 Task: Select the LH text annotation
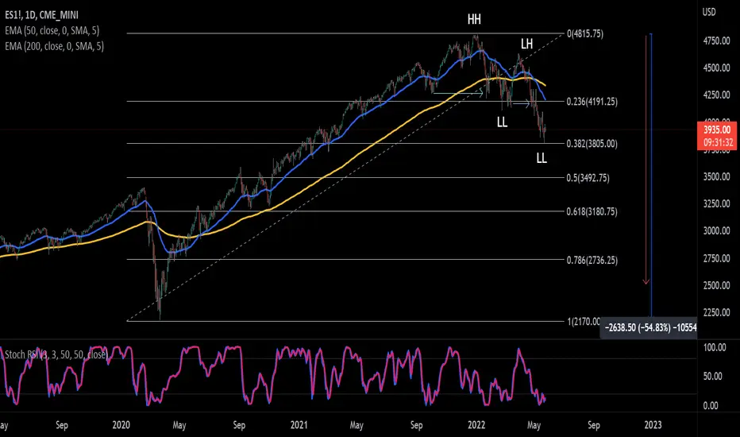pos(526,44)
